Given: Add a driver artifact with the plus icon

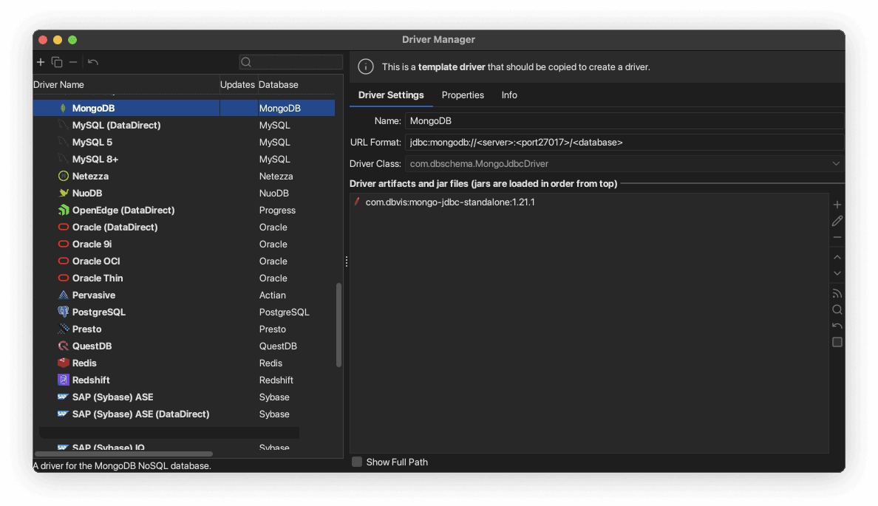Looking at the screenshot, I should (837, 205).
